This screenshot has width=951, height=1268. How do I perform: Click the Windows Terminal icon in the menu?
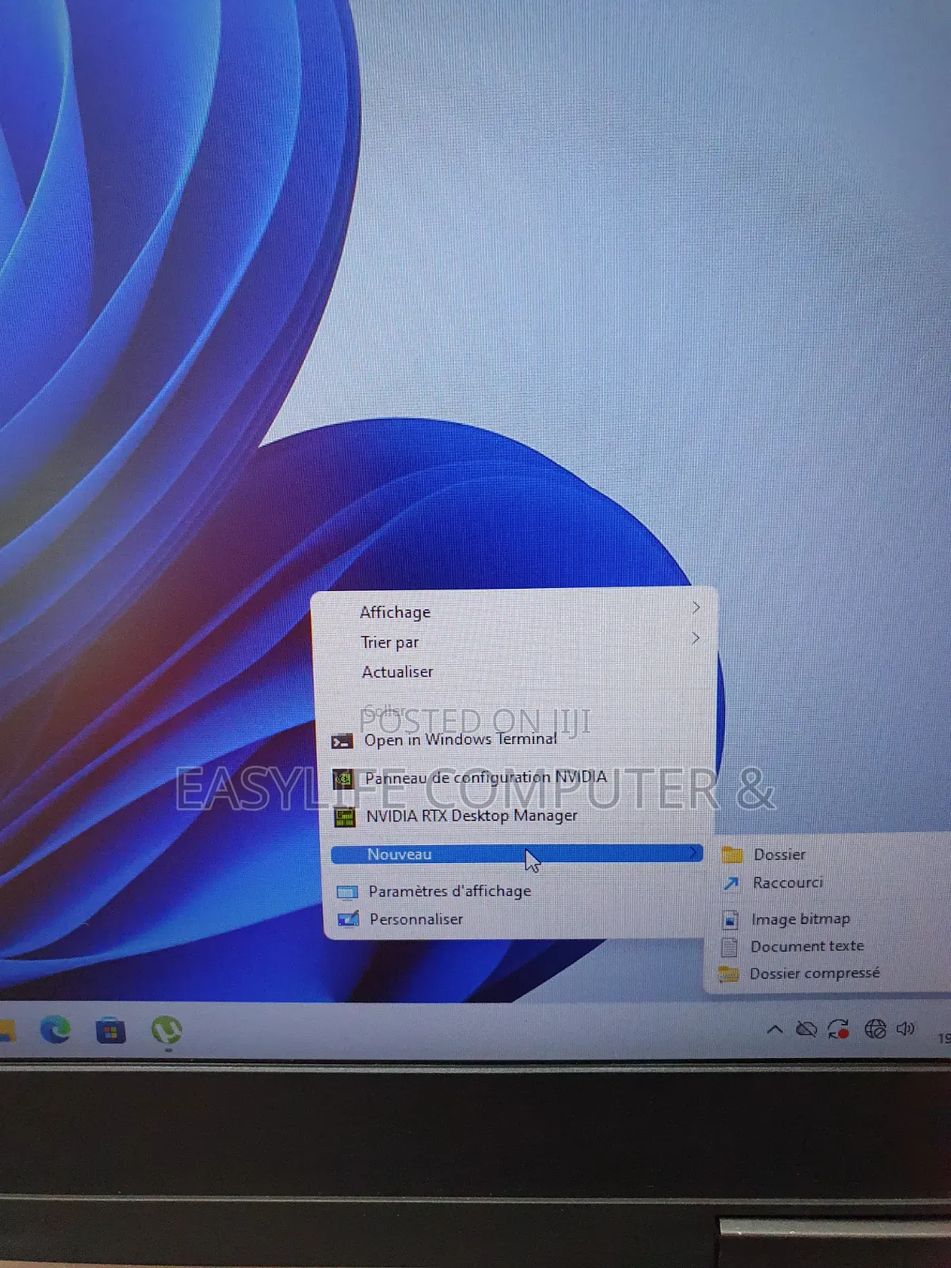point(342,742)
